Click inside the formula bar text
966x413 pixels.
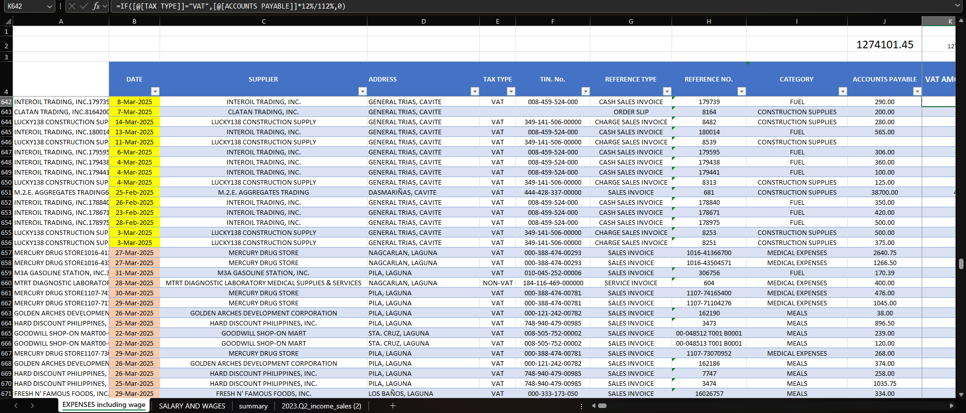pyautogui.click(x=231, y=6)
